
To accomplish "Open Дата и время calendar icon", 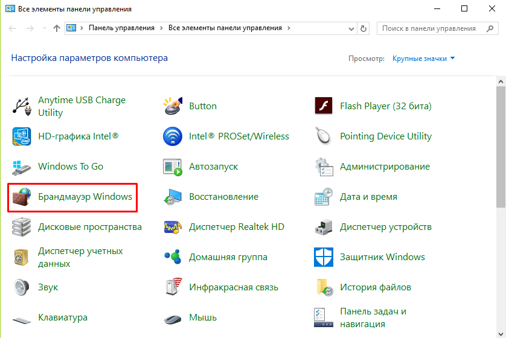I will click(324, 197).
